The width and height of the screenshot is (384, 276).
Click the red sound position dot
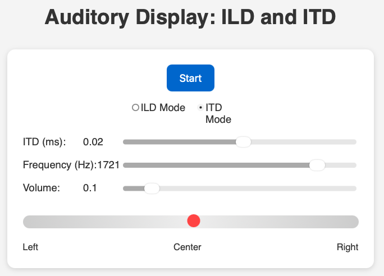[194, 221]
